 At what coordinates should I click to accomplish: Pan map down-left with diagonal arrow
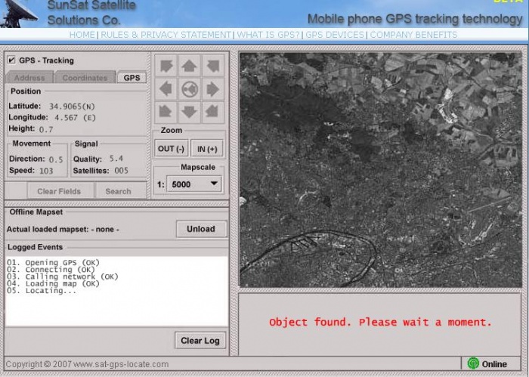click(166, 112)
